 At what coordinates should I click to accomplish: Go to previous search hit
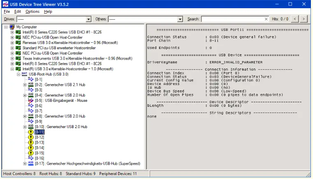(294, 19)
